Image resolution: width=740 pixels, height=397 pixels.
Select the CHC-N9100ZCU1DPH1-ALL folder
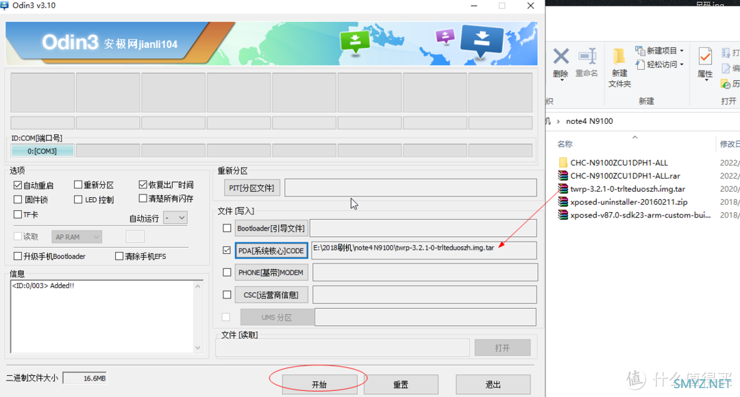[x=619, y=163]
